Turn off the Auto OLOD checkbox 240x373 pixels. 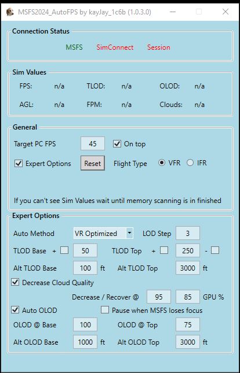[x=15, y=310]
